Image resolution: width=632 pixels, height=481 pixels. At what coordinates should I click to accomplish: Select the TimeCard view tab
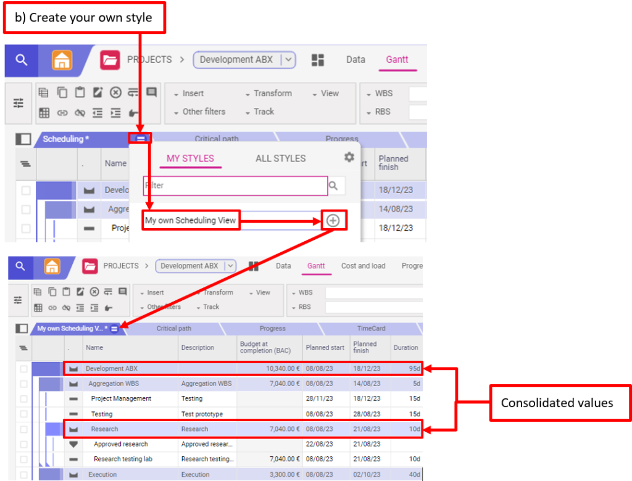[x=371, y=329]
